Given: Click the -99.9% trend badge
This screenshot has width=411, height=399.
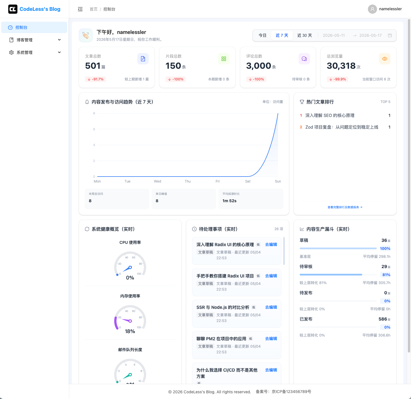Looking at the screenshot, I should (x=338, y=79).
